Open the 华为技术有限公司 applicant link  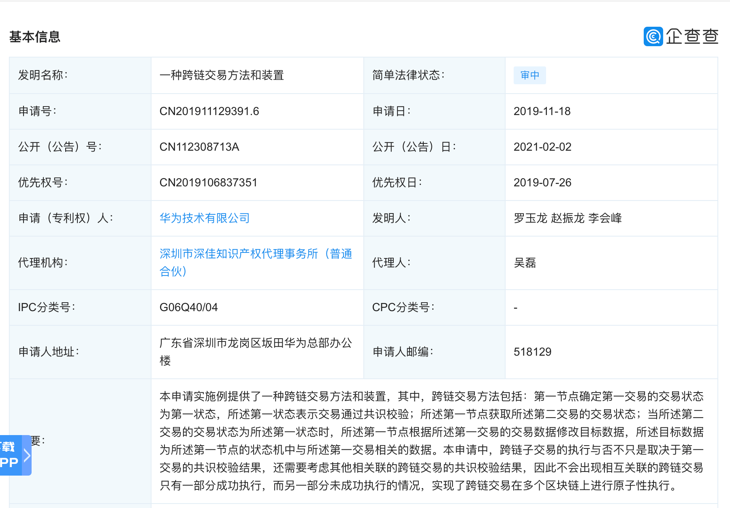click(x=205, y=218)
